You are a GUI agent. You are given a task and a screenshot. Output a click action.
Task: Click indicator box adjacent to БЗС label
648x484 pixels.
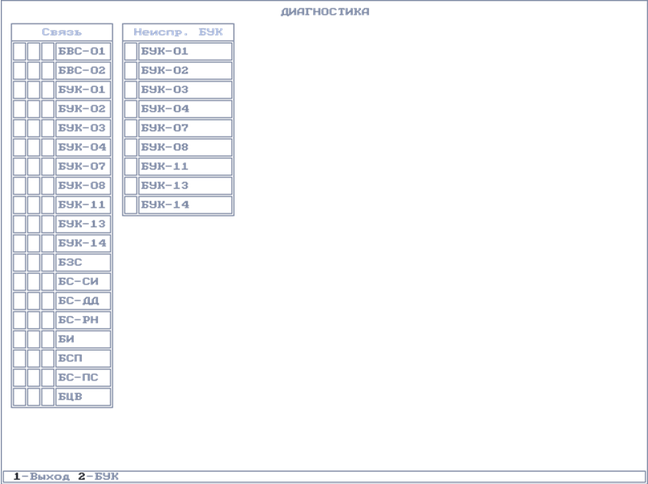(48, 263)
